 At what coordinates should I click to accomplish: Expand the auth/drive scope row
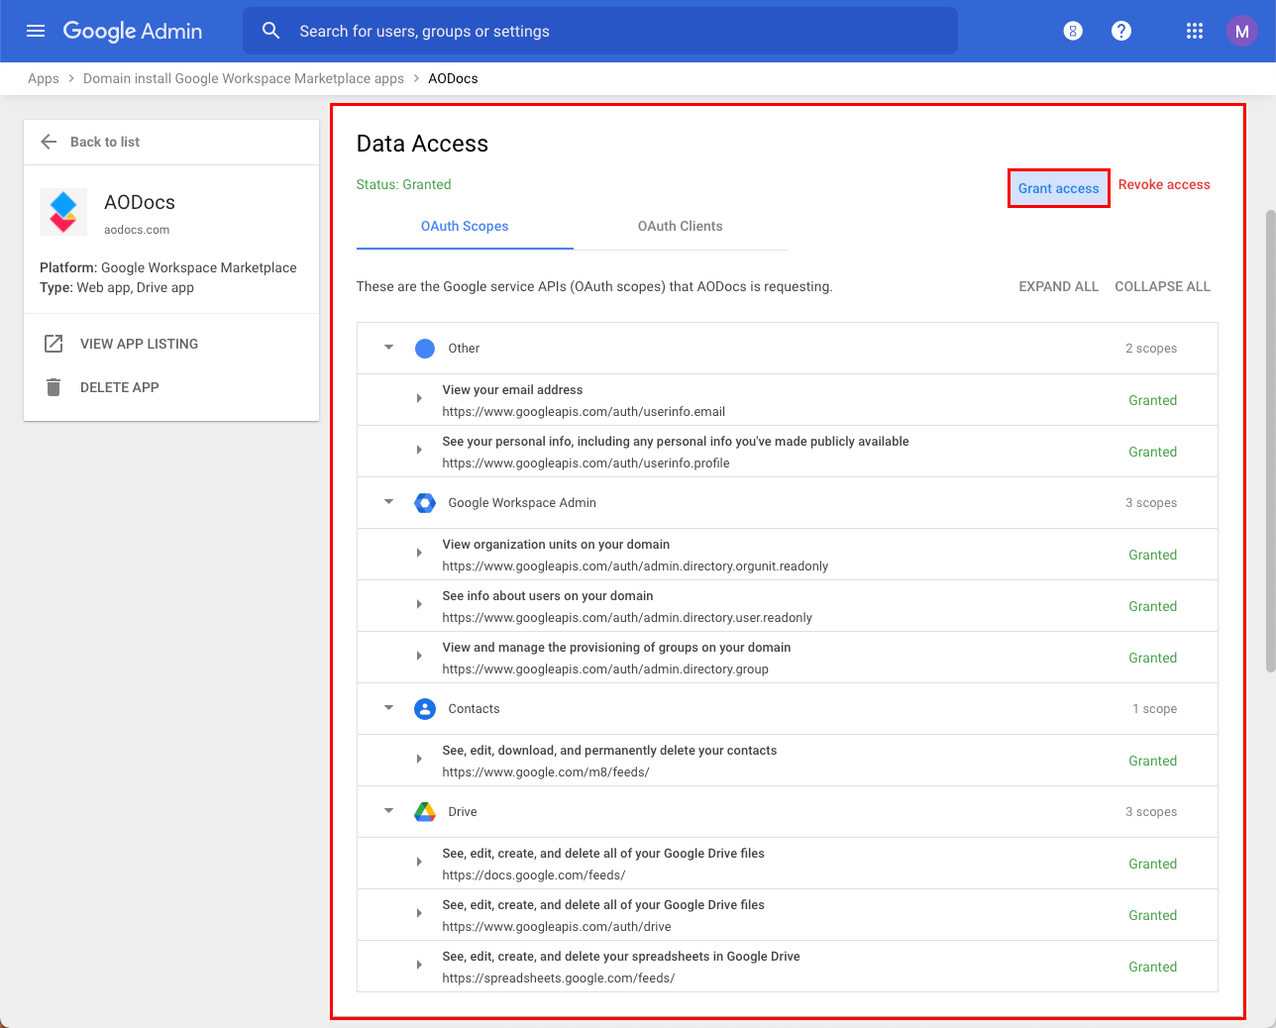pos(419,913)
